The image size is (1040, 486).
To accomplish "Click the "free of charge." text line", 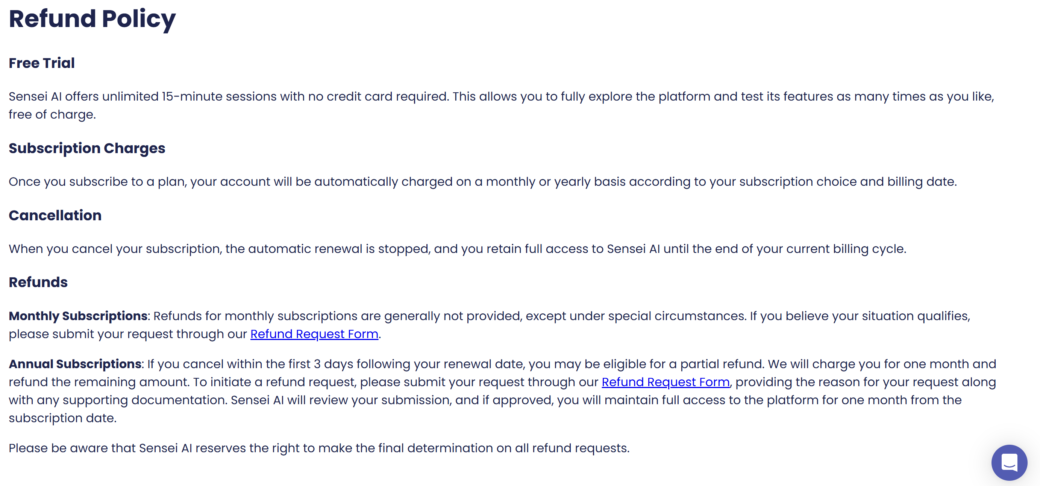I will click(x=52, y=115).
